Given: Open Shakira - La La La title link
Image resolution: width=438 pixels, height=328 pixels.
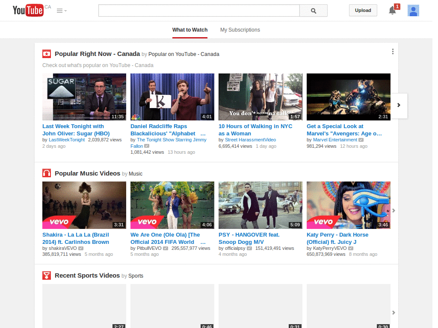Looking at the screenshot, I should [76, 238].
